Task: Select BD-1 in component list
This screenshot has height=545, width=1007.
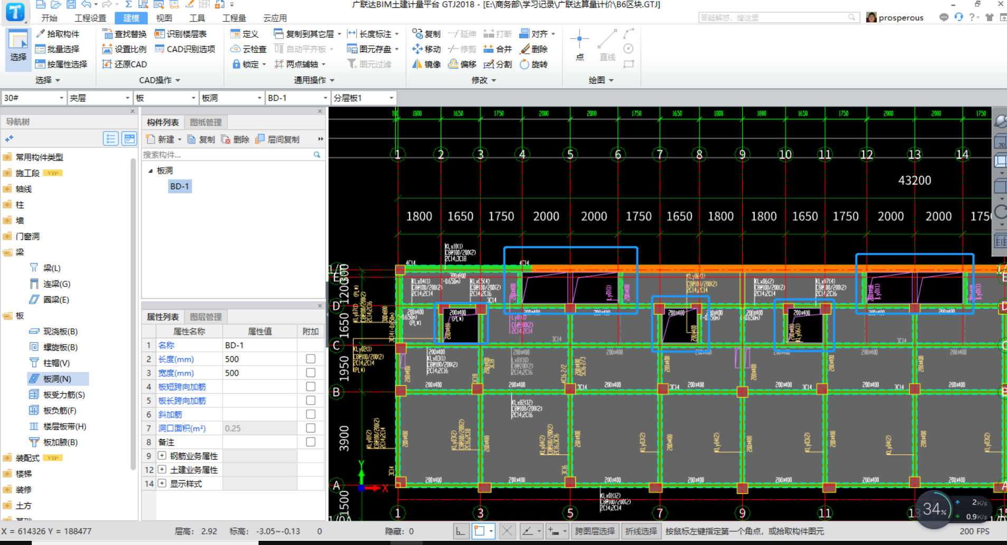Action: coord(179,186)
